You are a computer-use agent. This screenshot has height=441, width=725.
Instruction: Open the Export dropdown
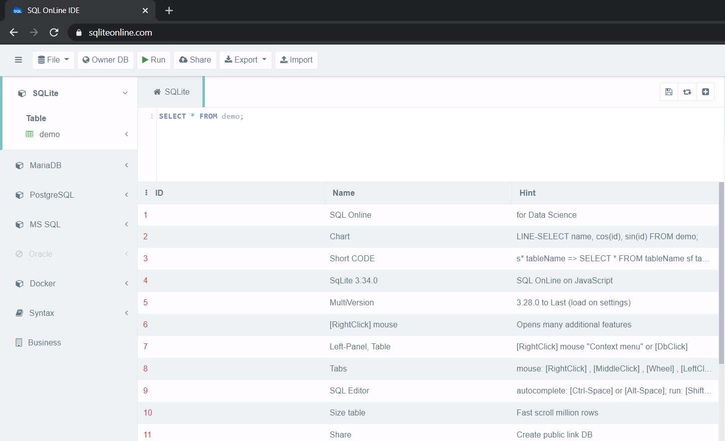click(246, 60)
